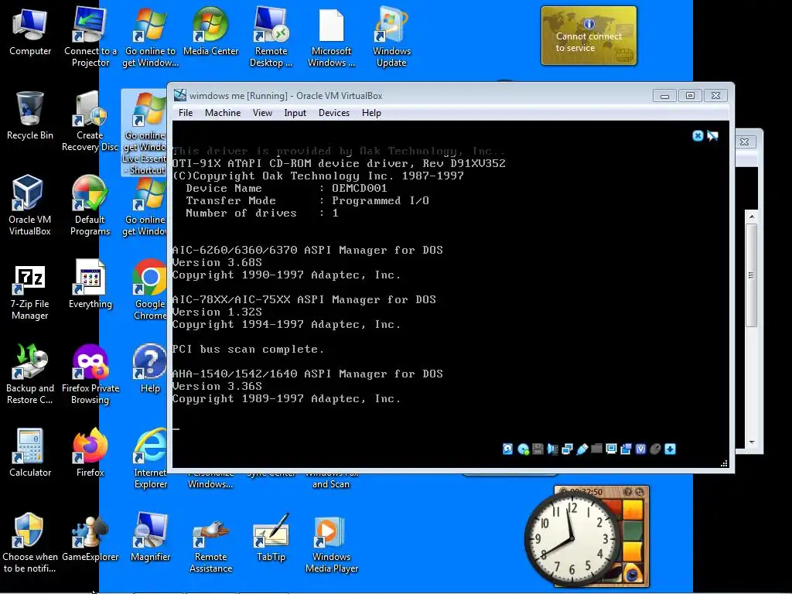This screenshot has width=792, height=594.
Task: Open Backup and Restore Center shortcut
Action: pos(30,374)
